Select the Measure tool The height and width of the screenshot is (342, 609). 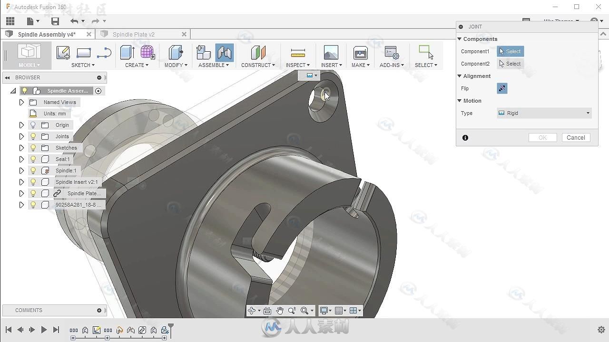tap(298, 52)
